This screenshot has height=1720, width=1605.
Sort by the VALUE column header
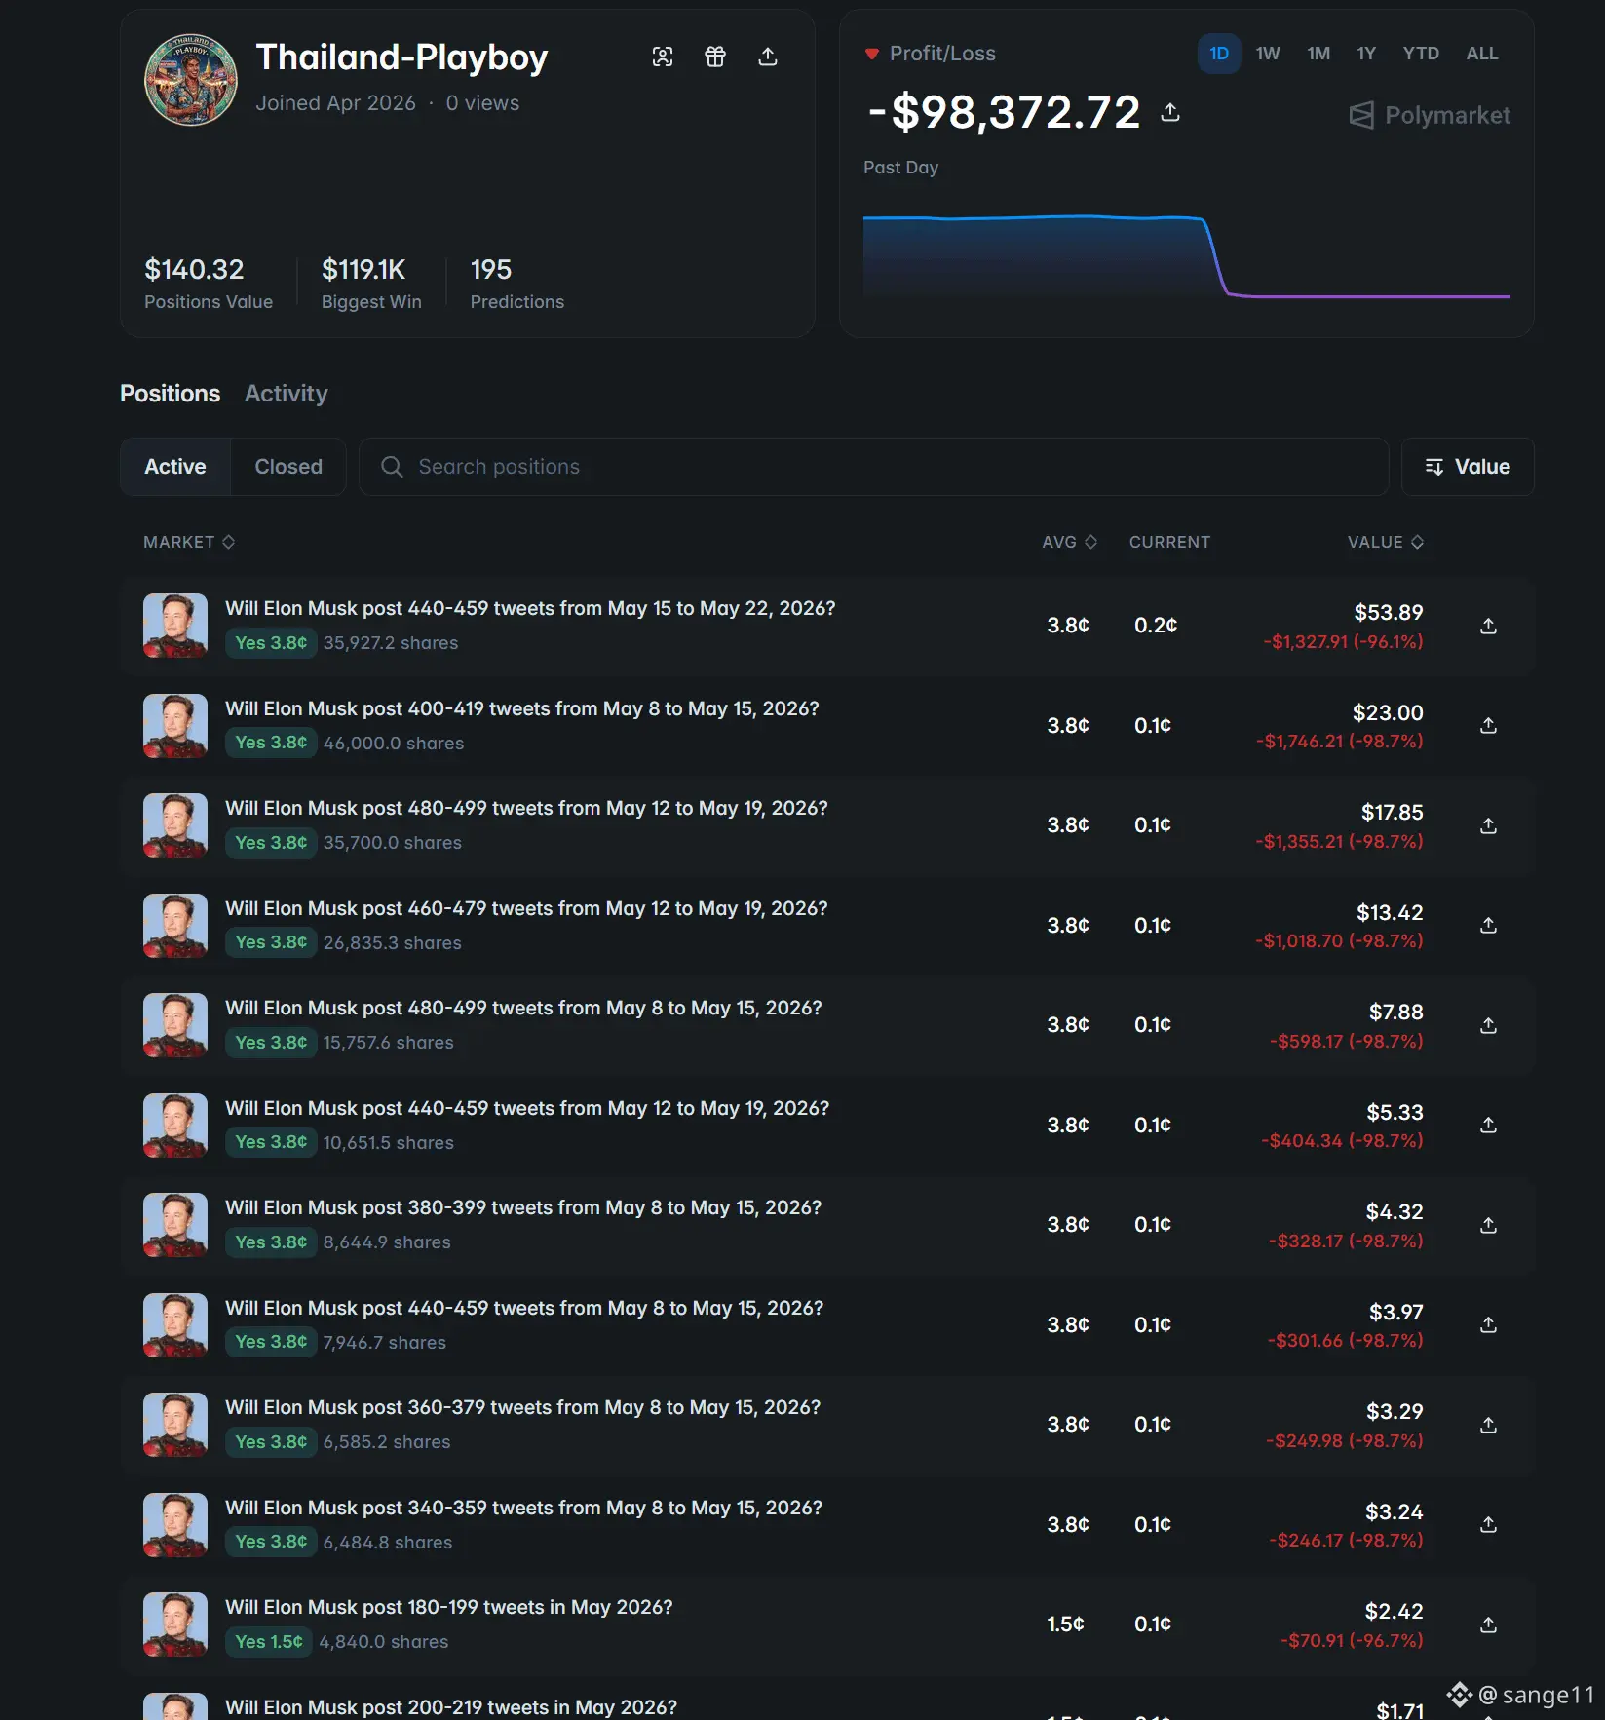point(1386,542)
